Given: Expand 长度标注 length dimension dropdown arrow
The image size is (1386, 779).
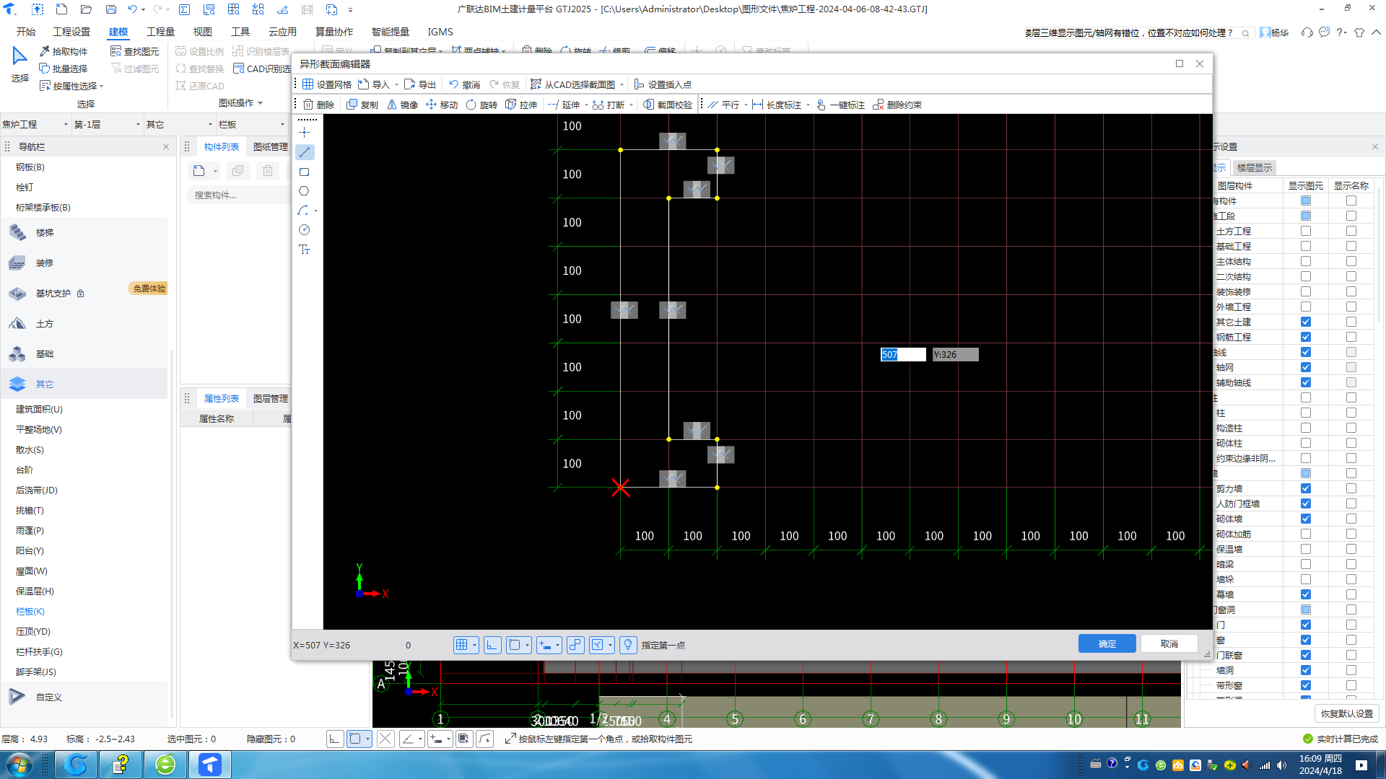Looking at the screenshot, I should 808,105.
